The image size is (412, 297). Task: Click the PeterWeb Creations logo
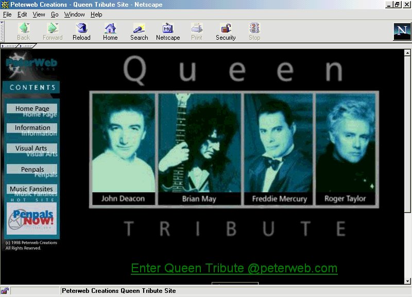point(31,65)
